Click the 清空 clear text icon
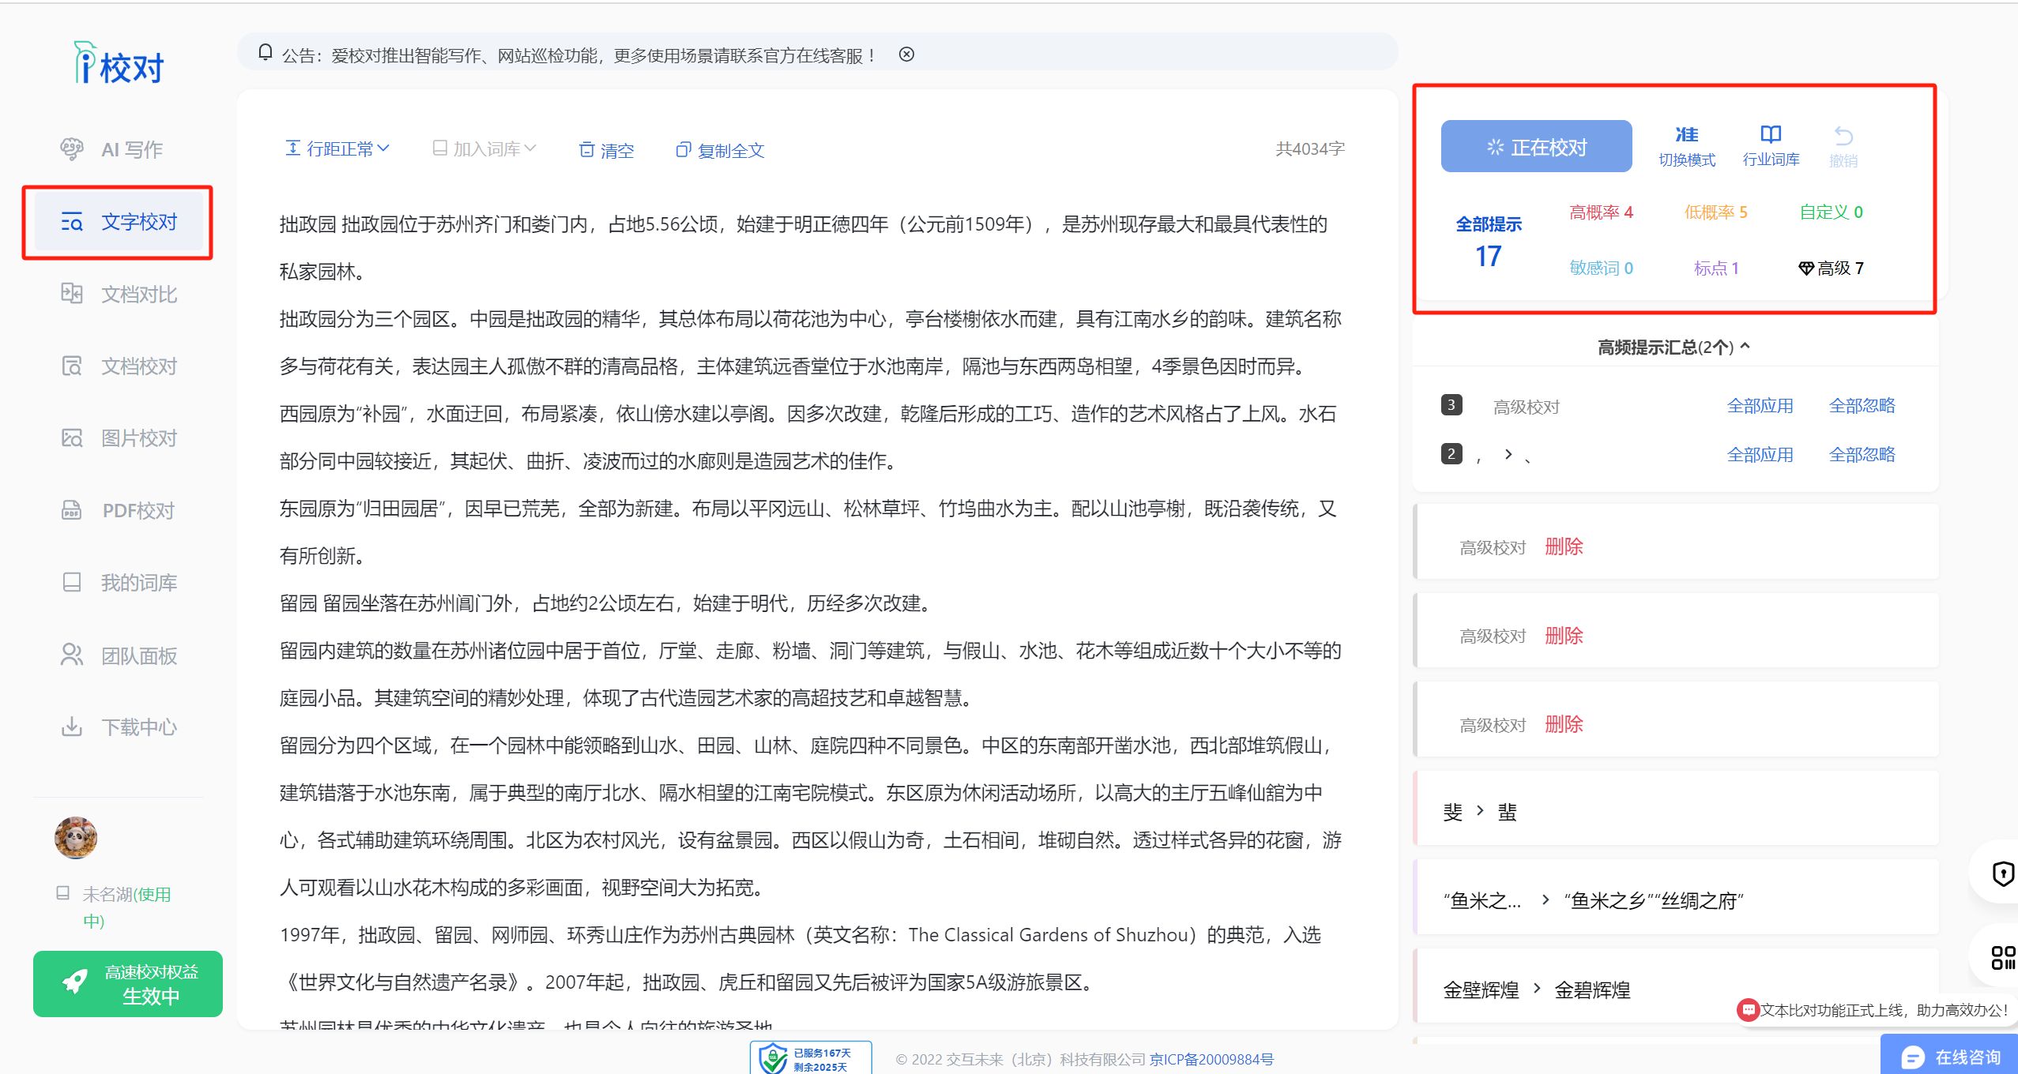 pos(586,150)
